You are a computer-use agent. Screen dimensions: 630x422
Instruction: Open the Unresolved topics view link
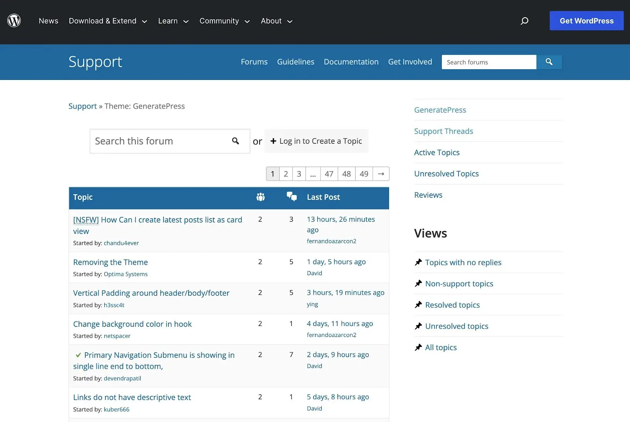click(x=457, y=326)
